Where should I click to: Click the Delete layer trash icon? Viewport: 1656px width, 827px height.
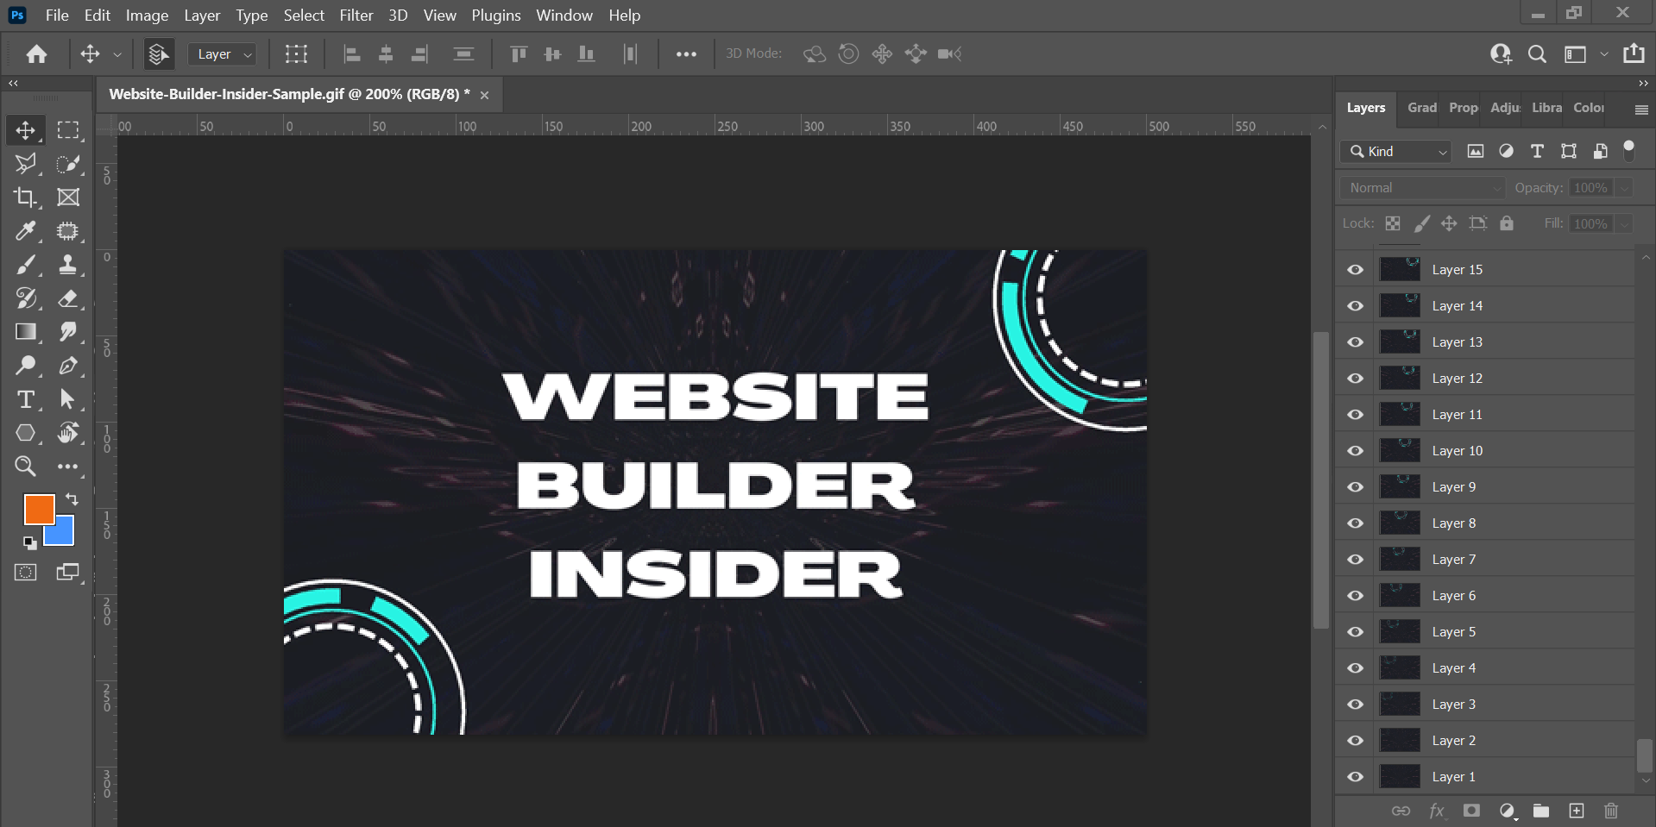click(1610, 811)
